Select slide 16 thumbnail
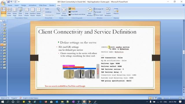Image resolution: width=185 pixels, height=104 pixels. [x=5, y=68]
